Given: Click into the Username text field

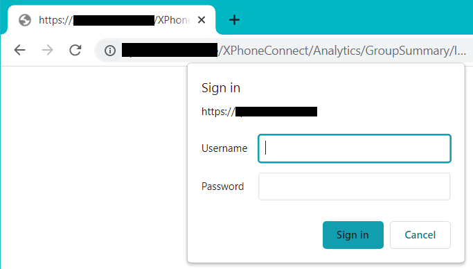Looking at the screenshot, I should (x=355, y=148).
